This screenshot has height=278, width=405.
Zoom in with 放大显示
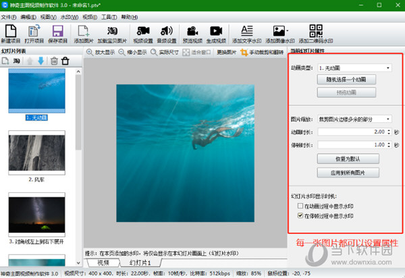click(x=101, y=52)
